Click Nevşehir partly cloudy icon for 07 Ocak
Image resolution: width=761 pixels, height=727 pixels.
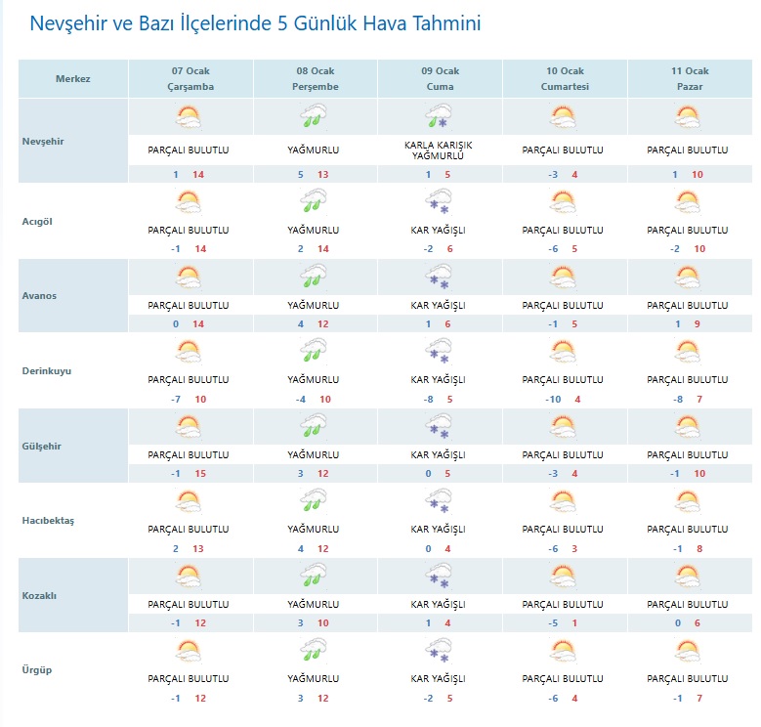[x=188, y=119]
